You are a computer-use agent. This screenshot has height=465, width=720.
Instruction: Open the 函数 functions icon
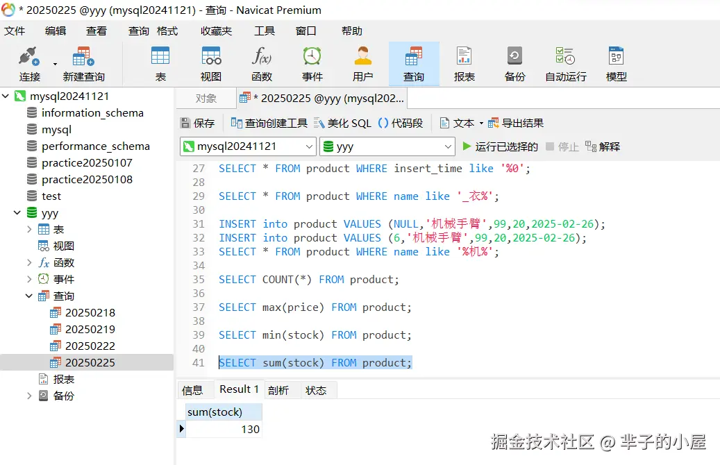tap(262, 64)
